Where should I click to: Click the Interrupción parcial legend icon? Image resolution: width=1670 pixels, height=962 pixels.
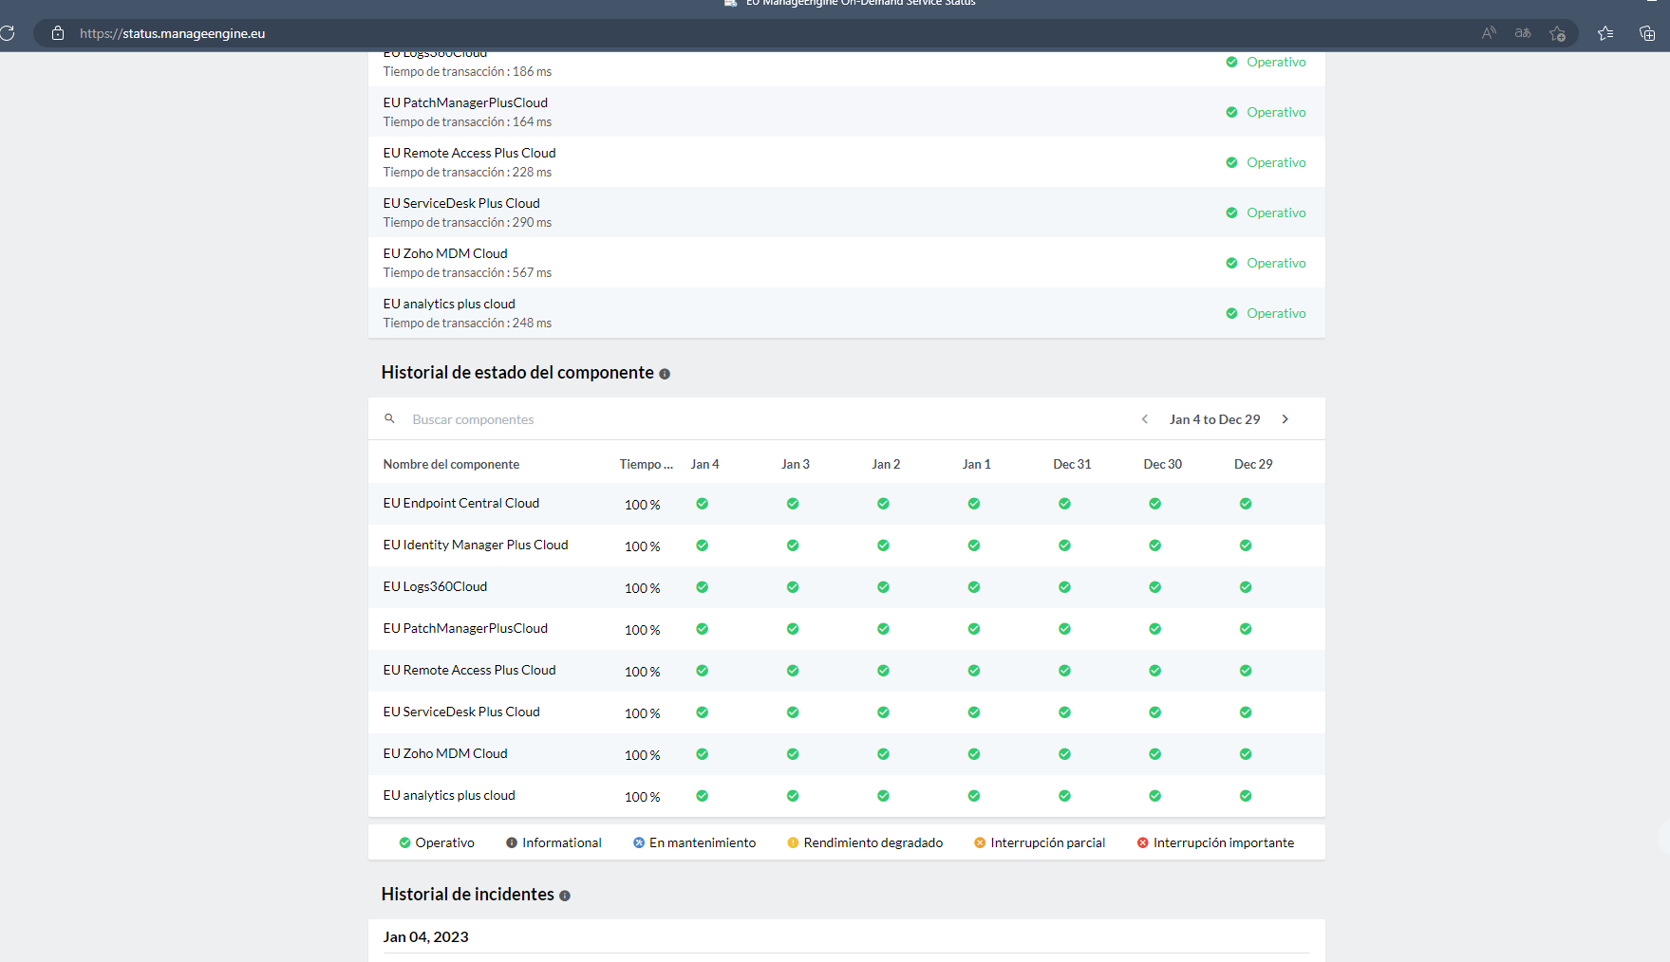pyautogui.click(x=980, y=842)
